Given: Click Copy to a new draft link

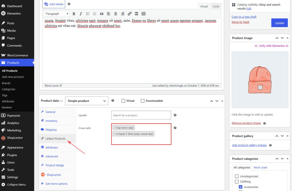Looking at the screenshot, I should tap(244, 17).
